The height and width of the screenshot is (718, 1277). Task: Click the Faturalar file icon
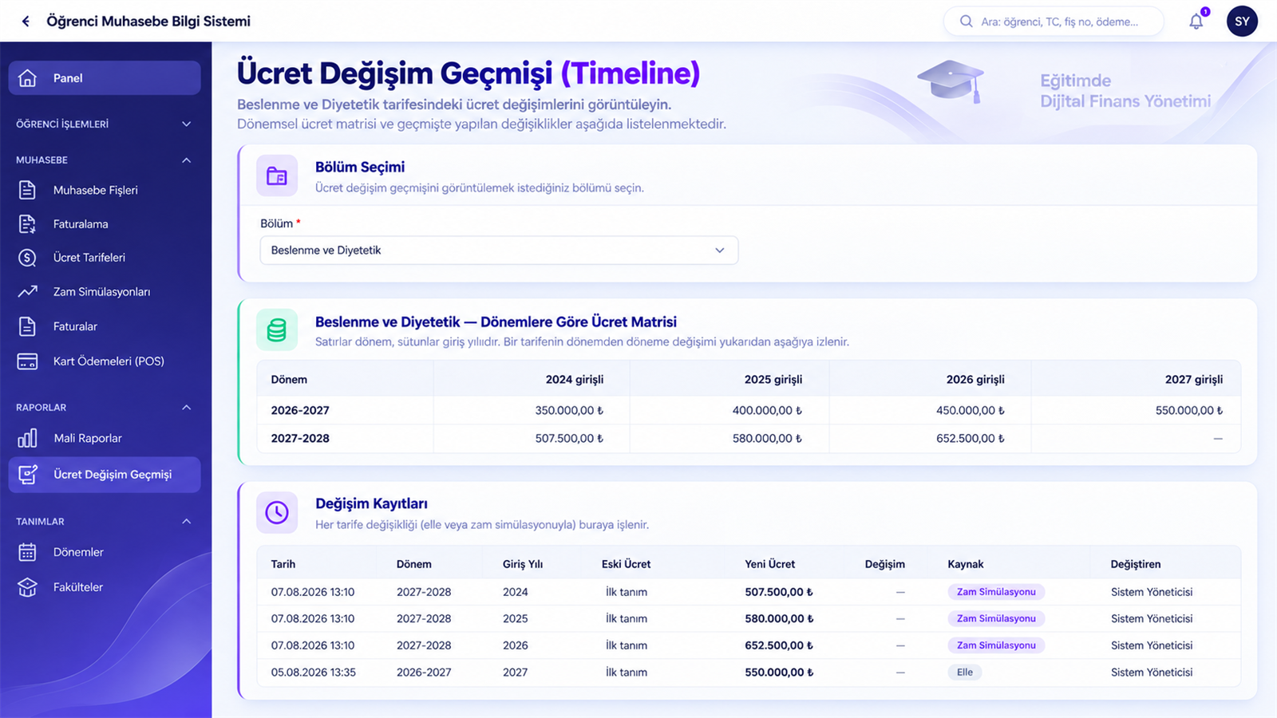27,326
